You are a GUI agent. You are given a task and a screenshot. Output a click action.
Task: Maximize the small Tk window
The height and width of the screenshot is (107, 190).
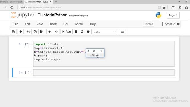pos(94,51)
